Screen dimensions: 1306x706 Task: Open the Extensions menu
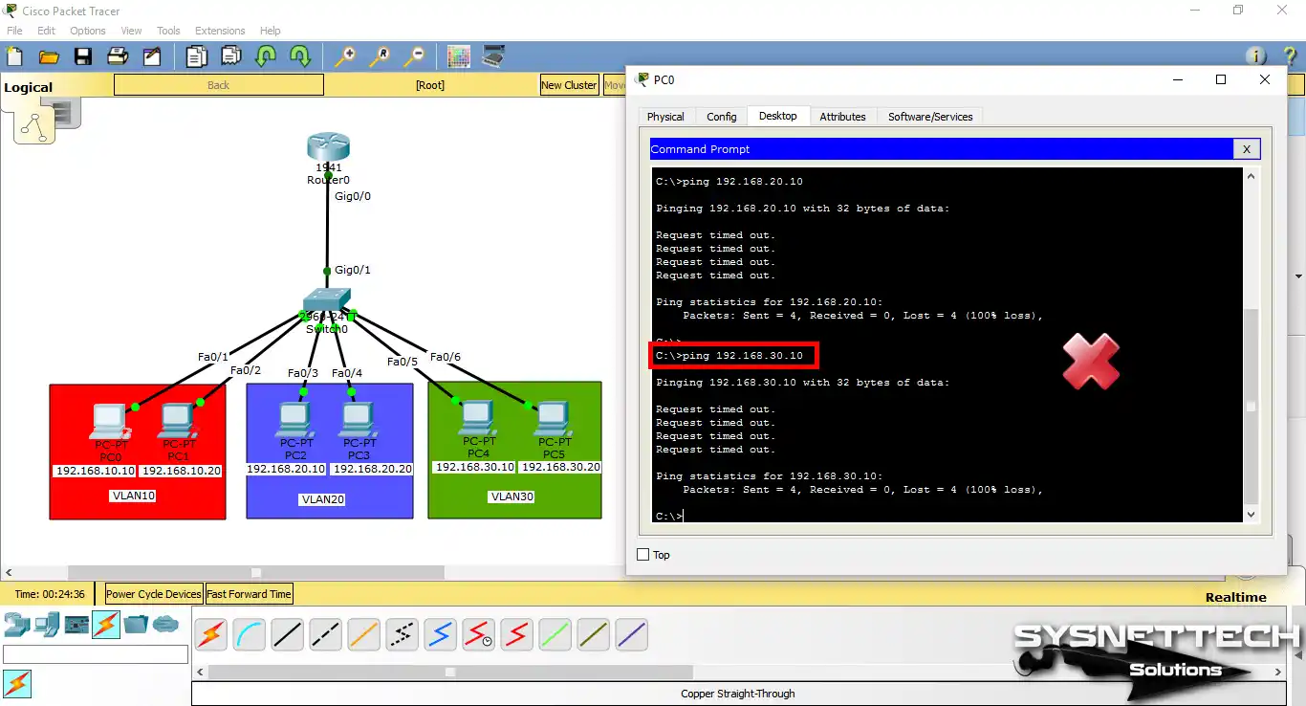[219, 30]
